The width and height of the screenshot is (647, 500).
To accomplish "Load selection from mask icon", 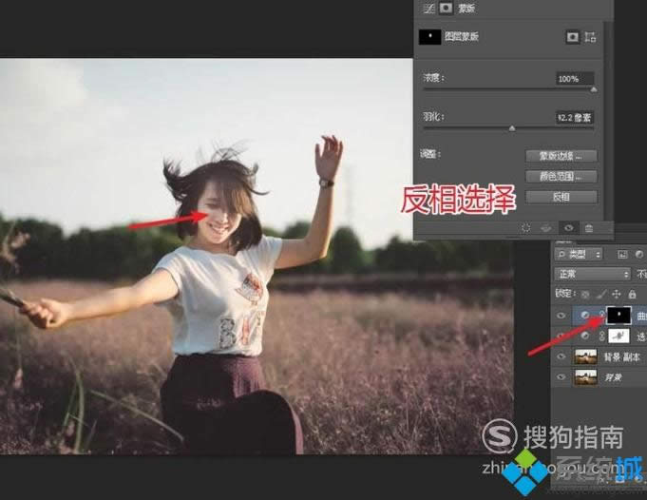I will 525,228.
